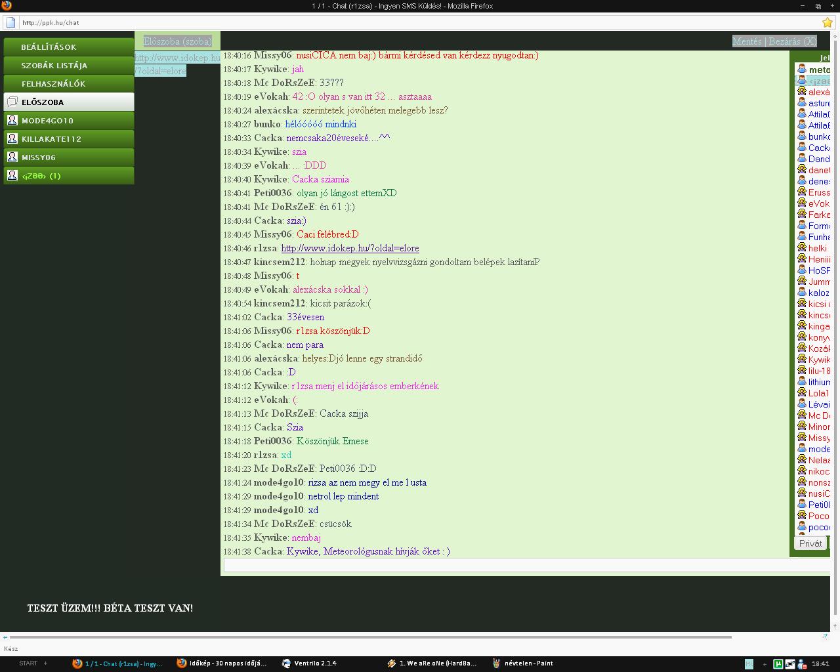Click Bezárás (X) to close the room
Screen dimensions: 840x672
[792, 41]
